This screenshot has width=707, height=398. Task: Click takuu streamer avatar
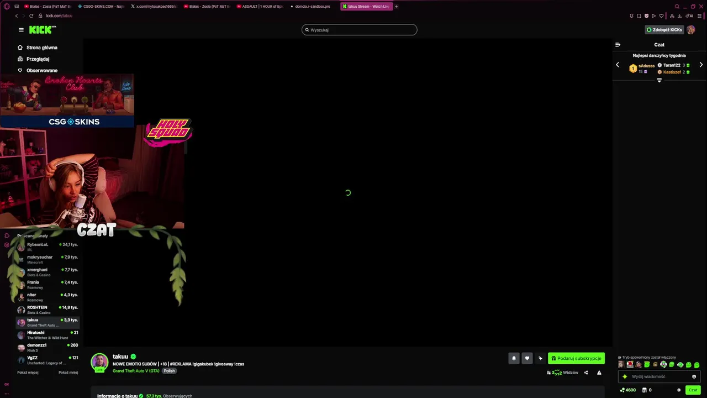point(99,362)
